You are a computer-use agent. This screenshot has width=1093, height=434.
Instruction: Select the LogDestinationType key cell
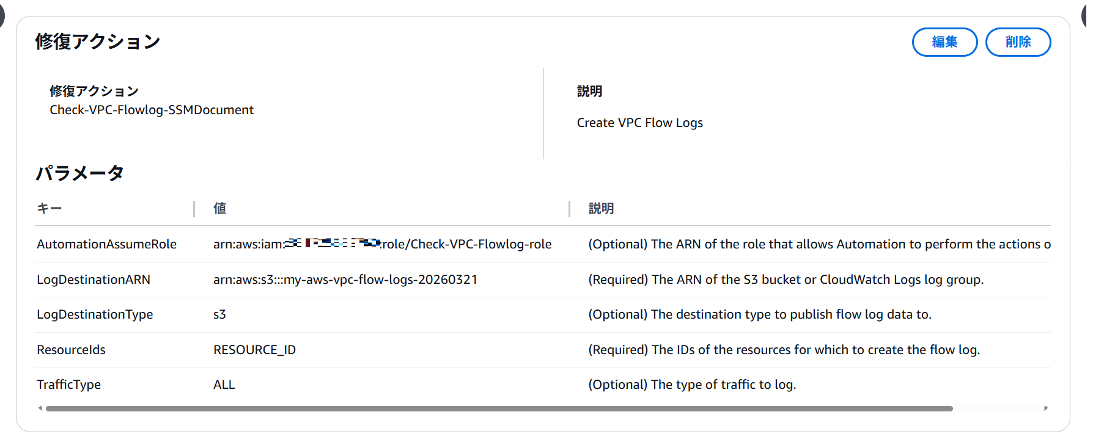[x=95, y=314]
